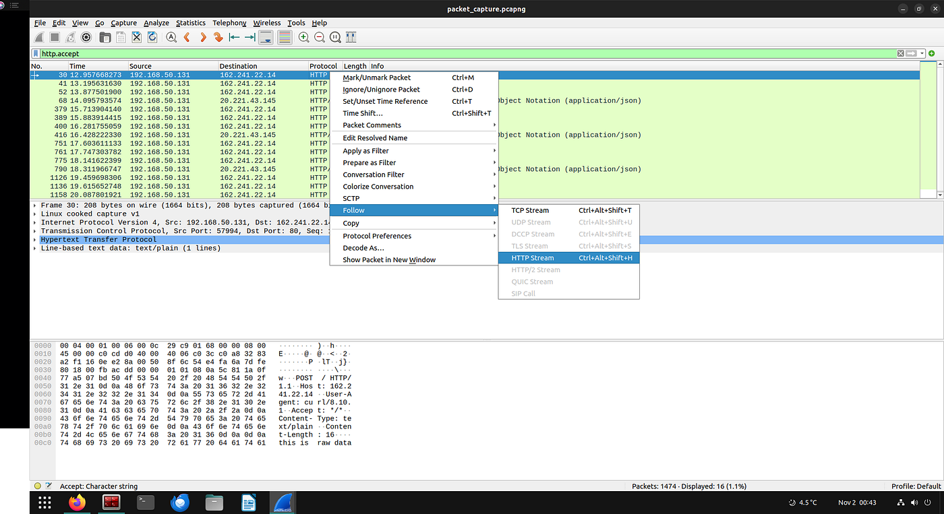Screen dimensions: 944x514
Task: Select the Ignore/Unignore Packet entry
Action: click(x=413, y=90)
